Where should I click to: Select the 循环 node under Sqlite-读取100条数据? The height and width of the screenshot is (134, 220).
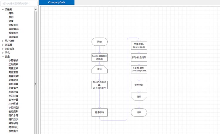click(x=99, y=69)
